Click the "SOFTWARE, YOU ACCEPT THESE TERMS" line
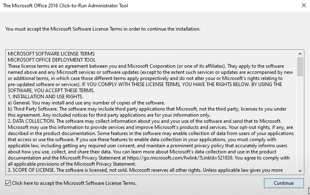This screenshot has width=310, height=195. [51, 91]
